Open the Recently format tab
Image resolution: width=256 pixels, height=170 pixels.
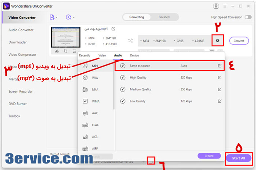coord(85,55)
